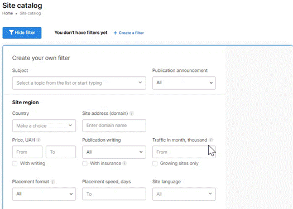Click the info icon next to Traffic in month
Viewport: 293px width, 209px height.
pos(211,140)
